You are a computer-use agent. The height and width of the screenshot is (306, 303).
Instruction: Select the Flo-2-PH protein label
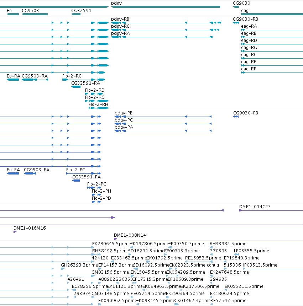click(101, 191)
